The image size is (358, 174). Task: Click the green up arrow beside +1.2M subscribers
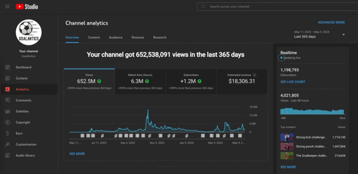pyautogui.click(x=199, y=81)
